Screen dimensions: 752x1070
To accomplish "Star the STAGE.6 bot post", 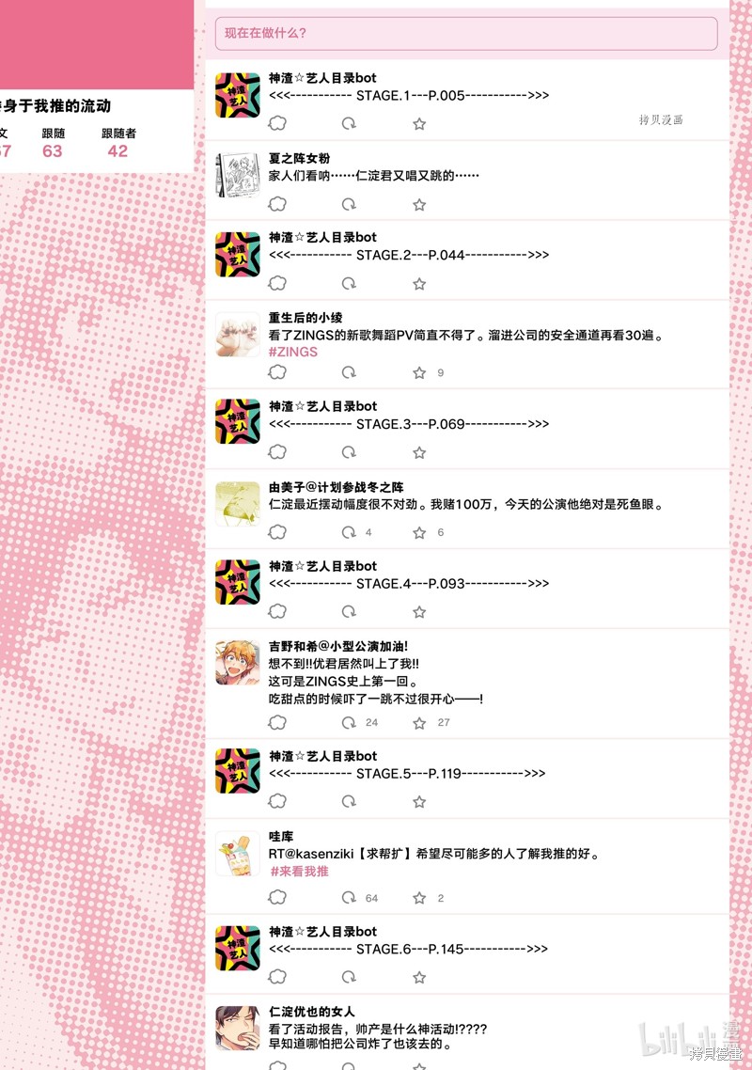I will point(419,978).
